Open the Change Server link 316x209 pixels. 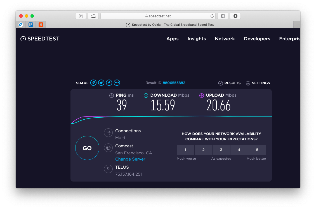click(x=130, y=159)
